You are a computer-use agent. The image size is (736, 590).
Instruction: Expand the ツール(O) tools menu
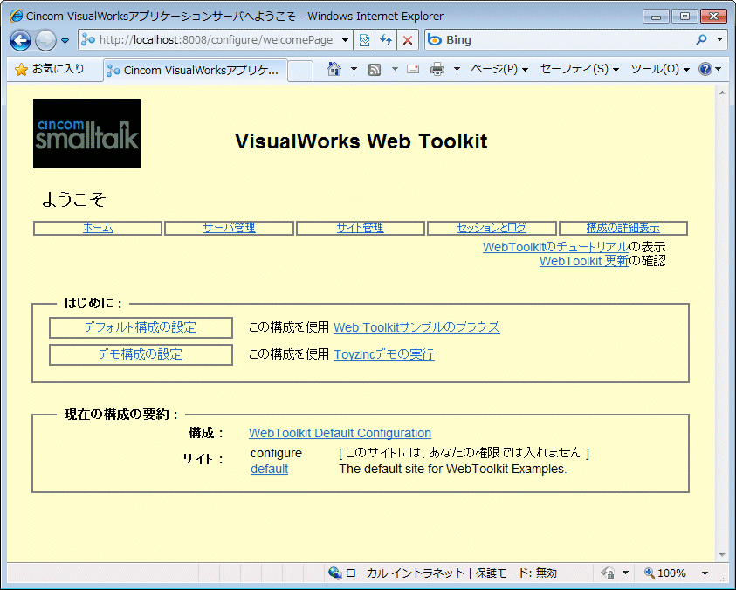pyautogui.click(x=659, y=69)
